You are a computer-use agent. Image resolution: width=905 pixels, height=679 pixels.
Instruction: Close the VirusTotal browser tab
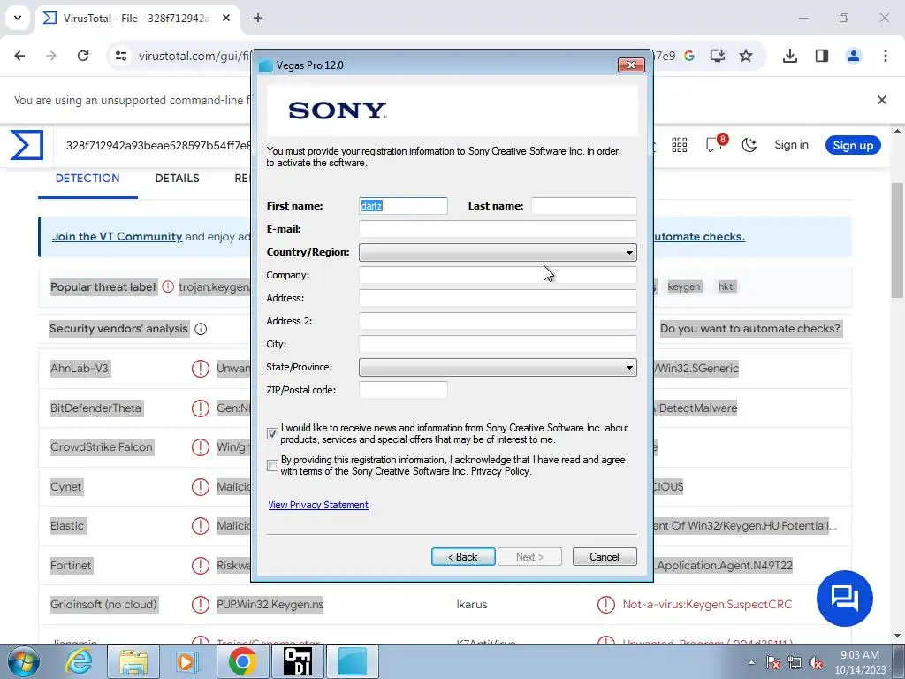[x=226, y=18]
